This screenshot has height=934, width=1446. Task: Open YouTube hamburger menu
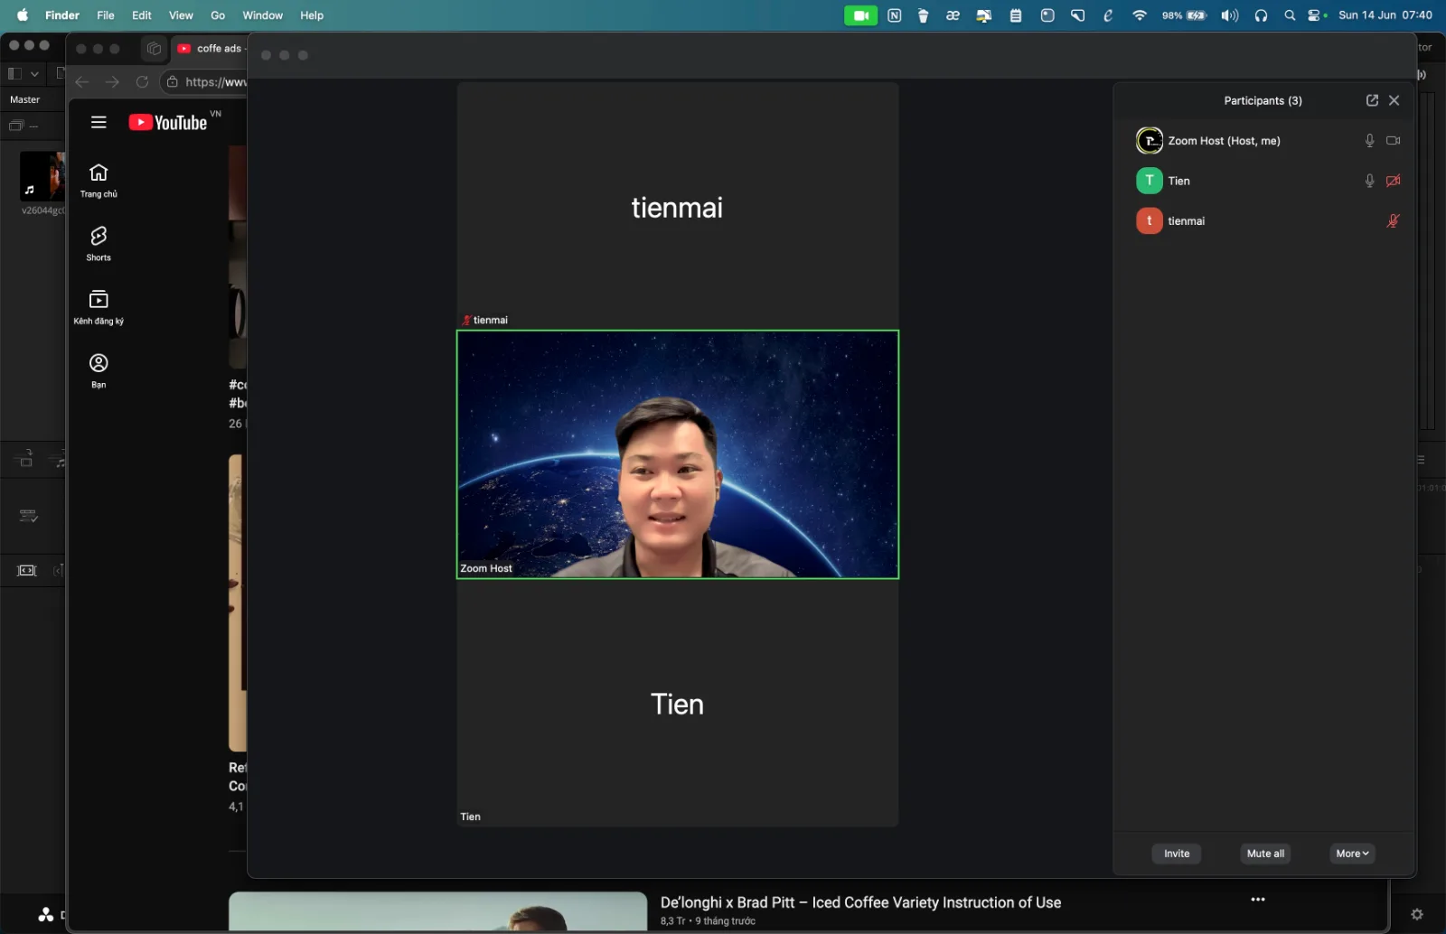coord(99,122)
